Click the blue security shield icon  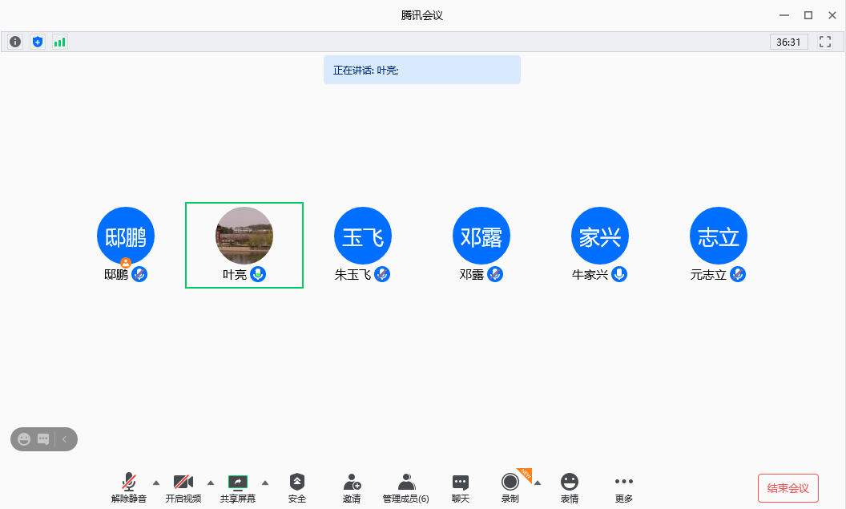38,42
